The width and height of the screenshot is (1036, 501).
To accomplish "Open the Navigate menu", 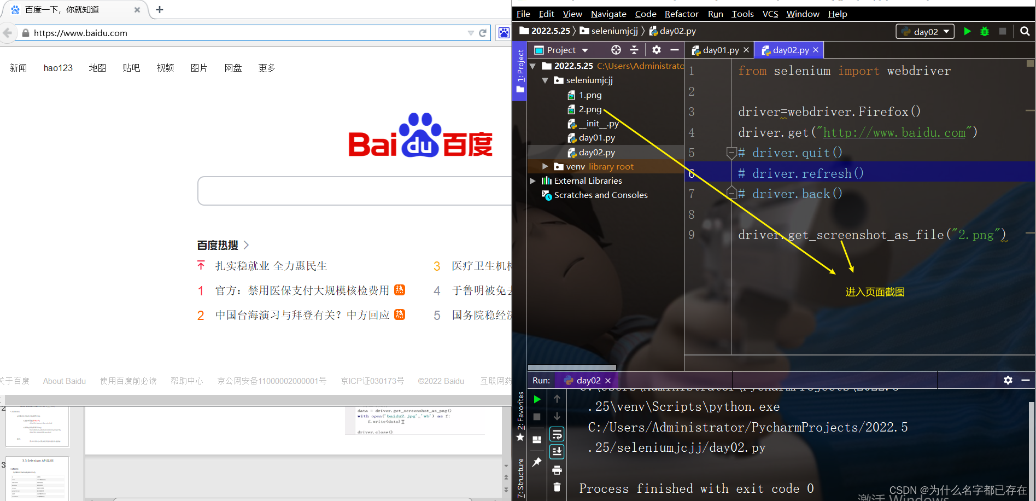I will [x=608, y=14].
